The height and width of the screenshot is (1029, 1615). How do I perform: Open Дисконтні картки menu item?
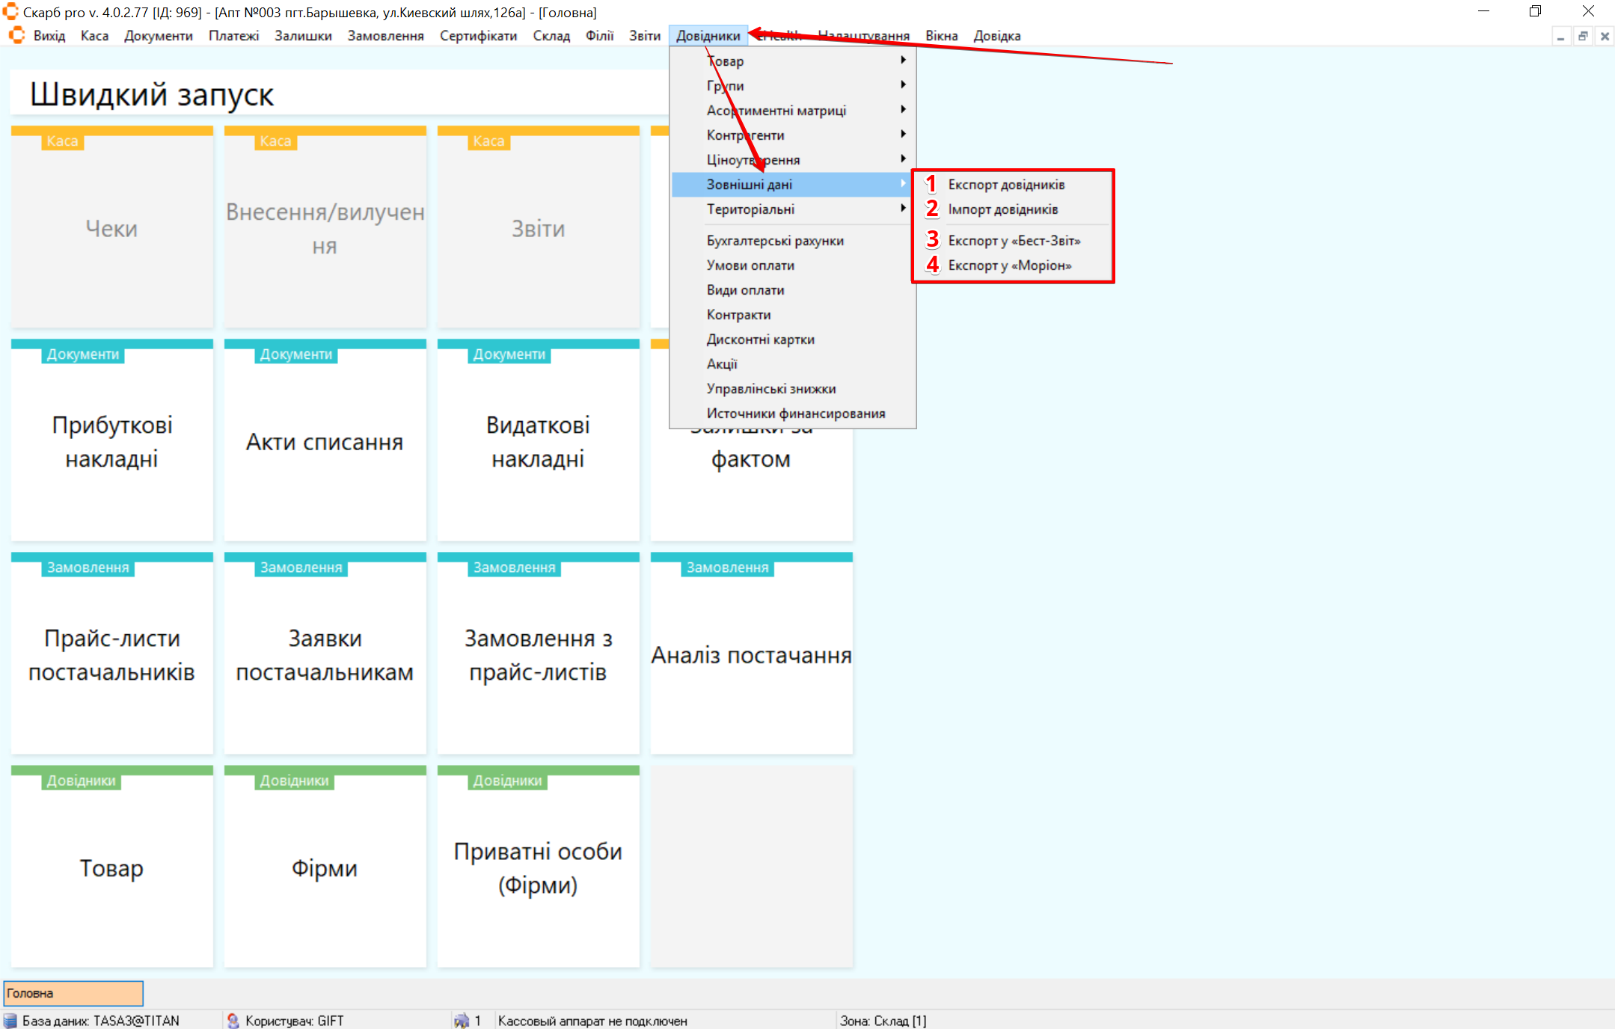pyautogui.click(x=793, y=339)
